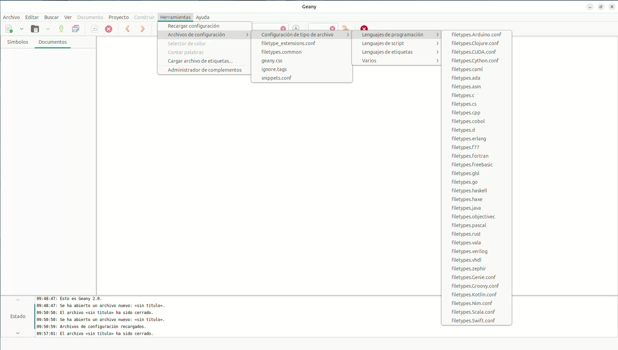Screen dimensions: 618x350
Task: Click log line 'Esto es Geany 2.0.'
Action: pos(69,299)
